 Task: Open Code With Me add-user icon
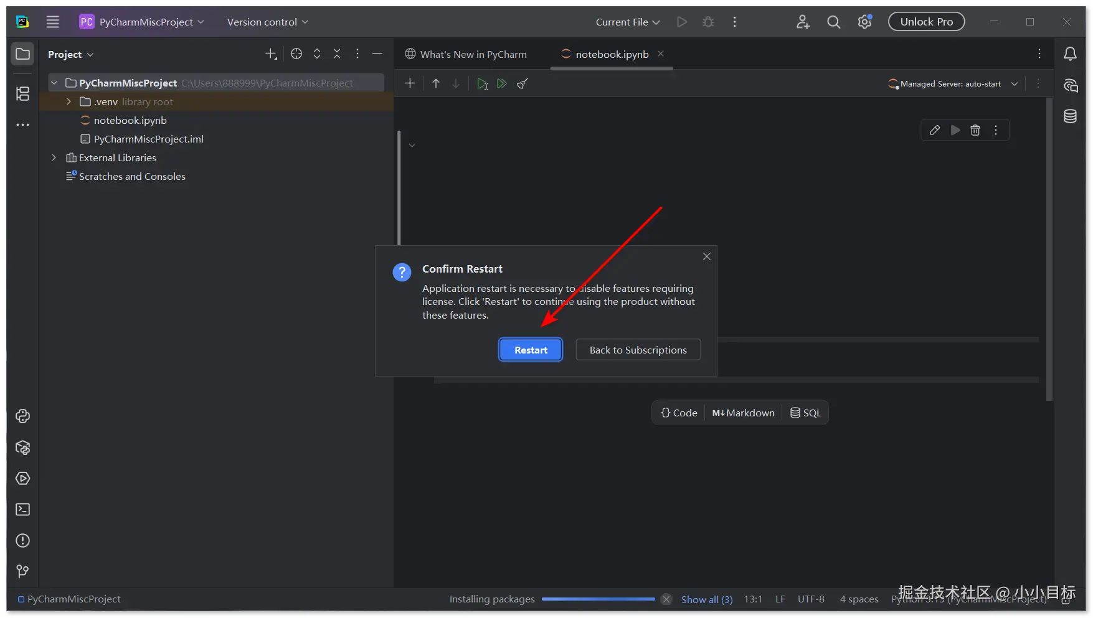click(803, 22)
